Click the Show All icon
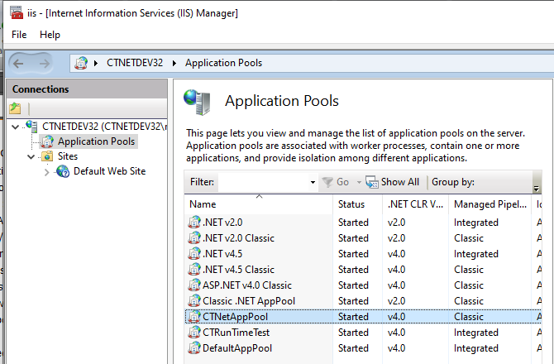This screenshot has height=364, width=554. coord(372,182)
